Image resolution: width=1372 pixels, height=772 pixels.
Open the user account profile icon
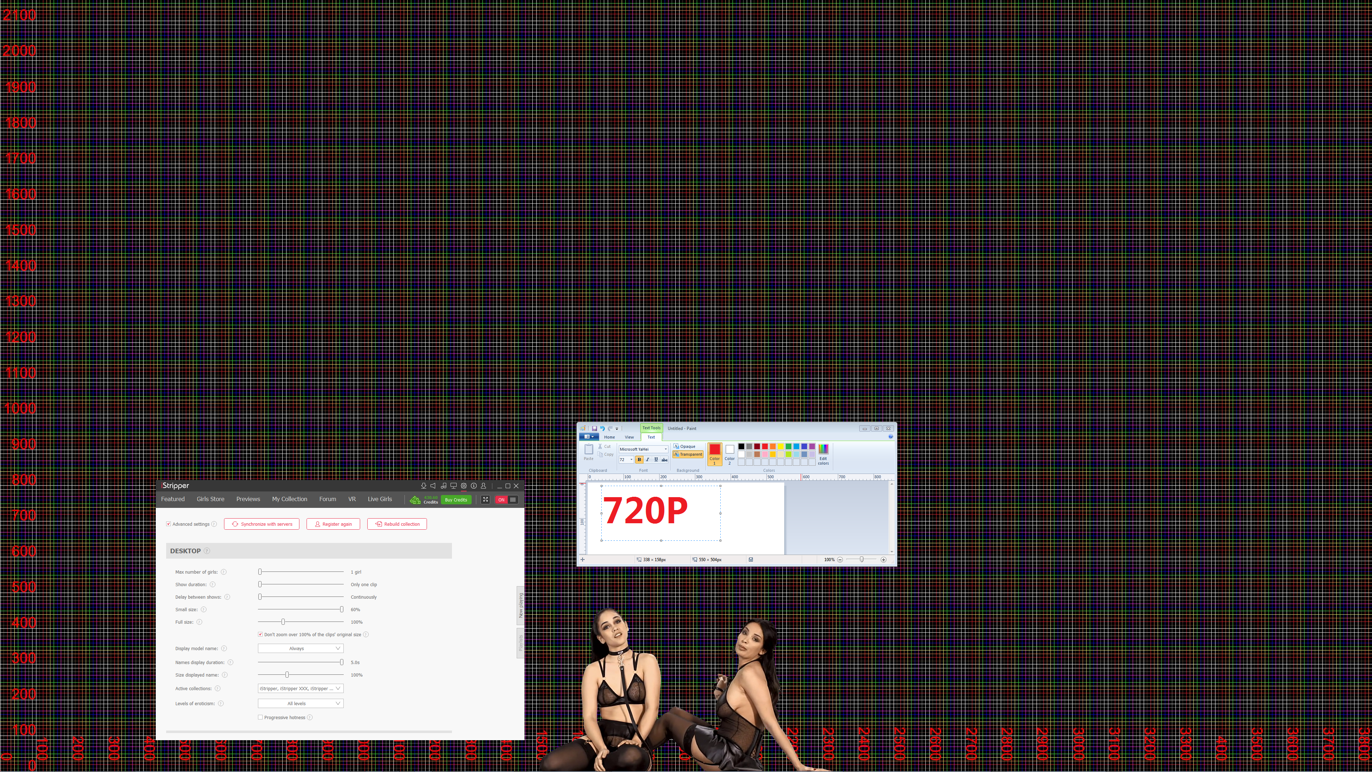[484, 486]
